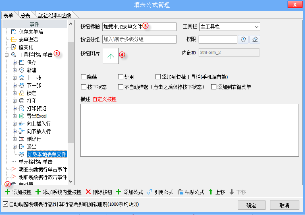Click 引用公式 link toolbar item
305x215 pixels.
coord(160,192)
